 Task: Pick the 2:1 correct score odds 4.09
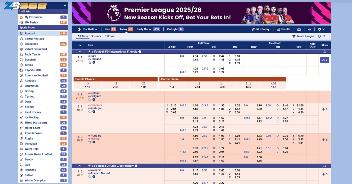pyautogui.click(x=223, y=87)
